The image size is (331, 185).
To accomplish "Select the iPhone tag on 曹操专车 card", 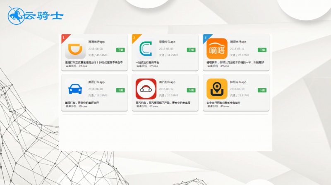I will (154, 66).
